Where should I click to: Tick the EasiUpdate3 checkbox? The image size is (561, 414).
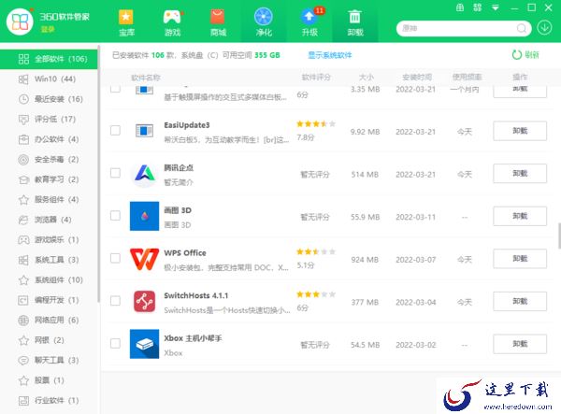click(x=115, y=131)
